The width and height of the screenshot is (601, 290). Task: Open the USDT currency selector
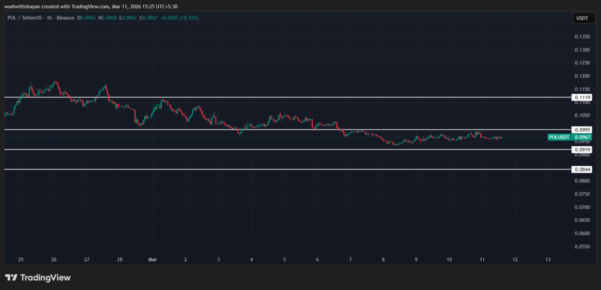[x=581, y=18]
